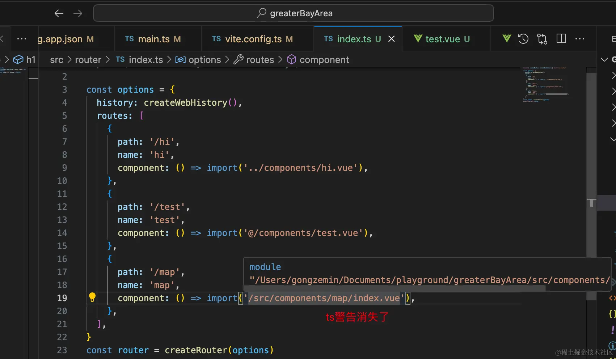Open the options breadcrumb symbol

(x=198, y=60)
